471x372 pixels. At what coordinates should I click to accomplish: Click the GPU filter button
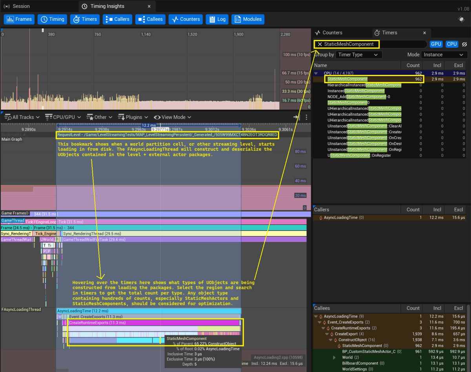click(x=436, y=44)
